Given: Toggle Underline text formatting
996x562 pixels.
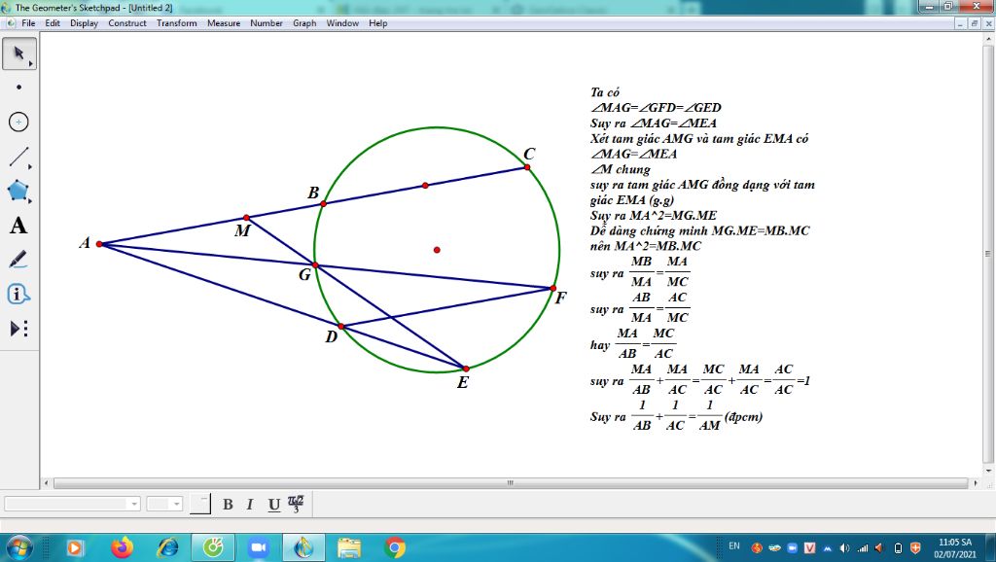Looking at the screenshot, I should pos(273,505).
